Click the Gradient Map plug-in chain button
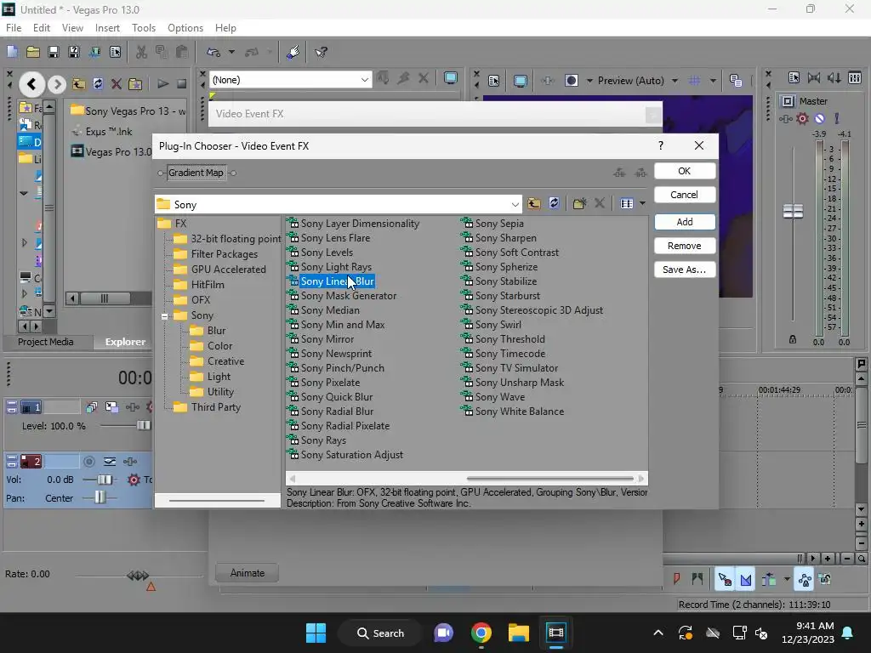The width and height of the screenshot is (871, 653). pyautogui.click(x=196, y=173)
